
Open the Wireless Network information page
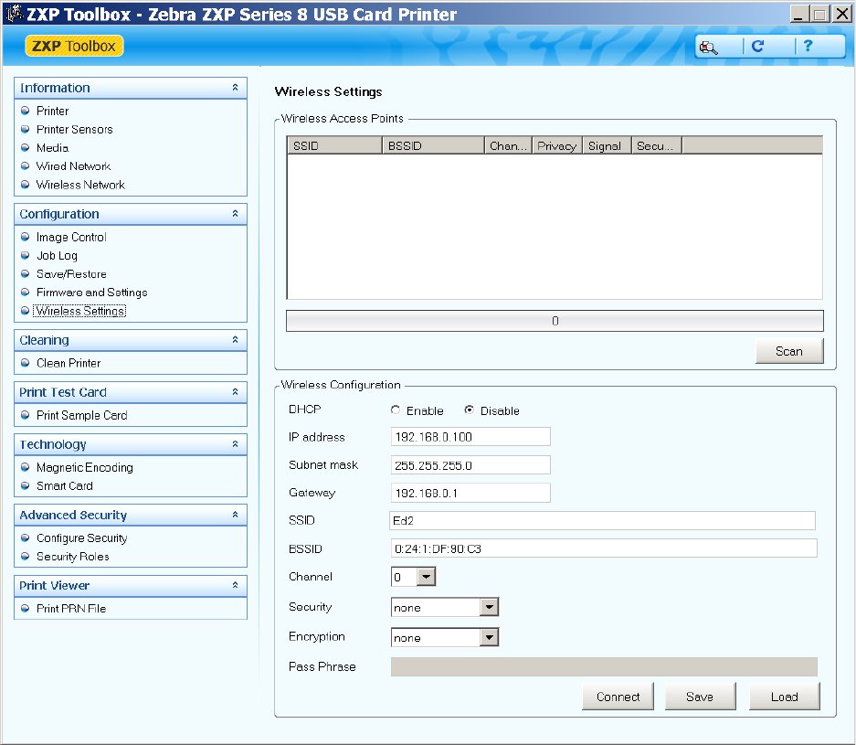(x=80, y=185)
